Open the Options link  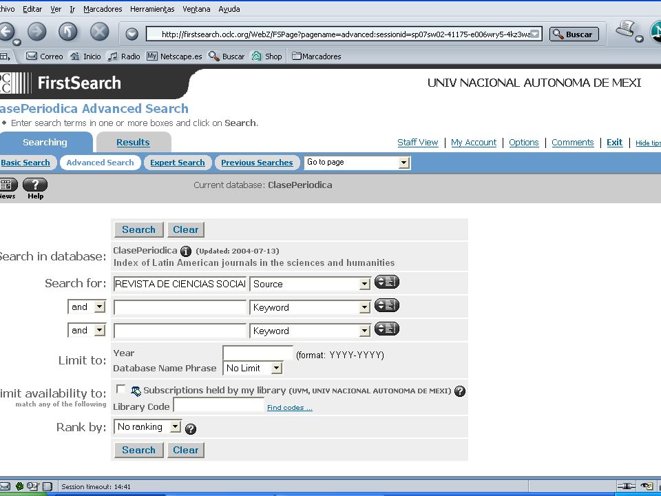pyautogui.click(x=524, y=143)
